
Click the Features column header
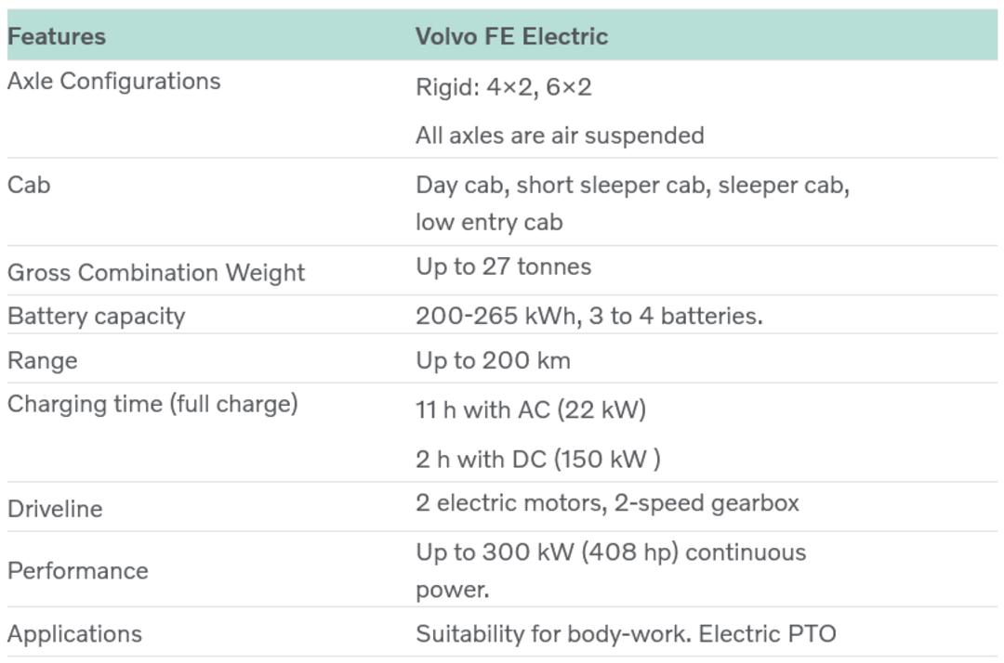point(57,36)
